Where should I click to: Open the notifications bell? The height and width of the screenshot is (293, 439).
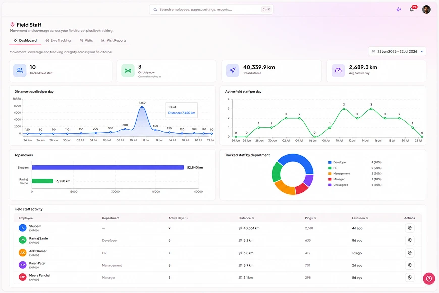pyautogui.click(x=412, y=9)
